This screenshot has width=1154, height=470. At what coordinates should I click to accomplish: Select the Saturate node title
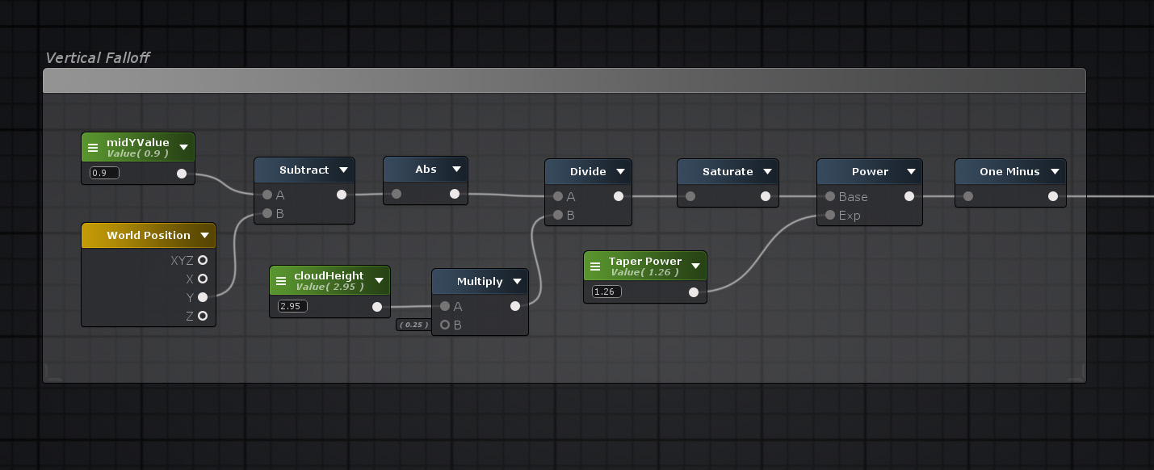727,171
